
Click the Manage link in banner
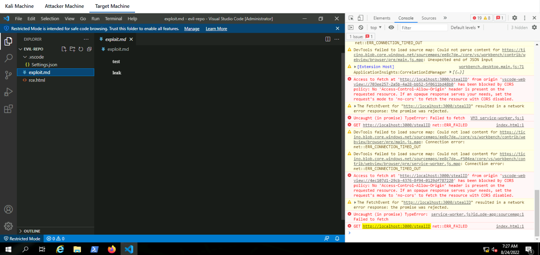click(192, 29)
